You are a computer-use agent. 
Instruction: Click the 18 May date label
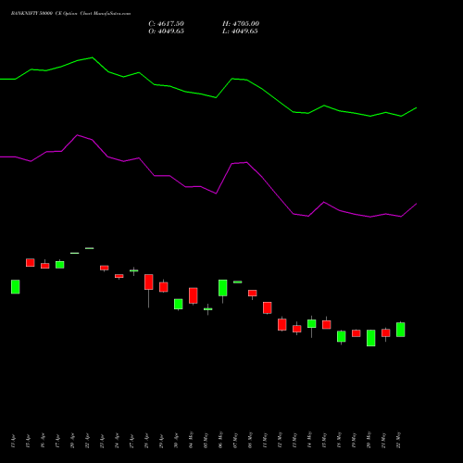tap(339, 440)
